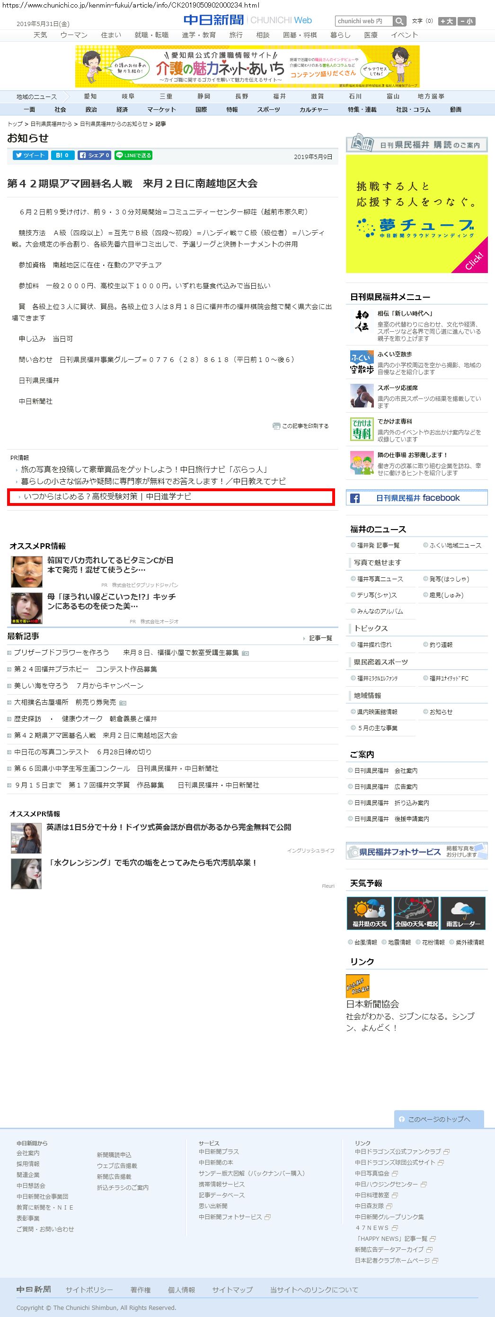Open 隣の仕事場 お邪魔します thumbnail

point(362,463)
